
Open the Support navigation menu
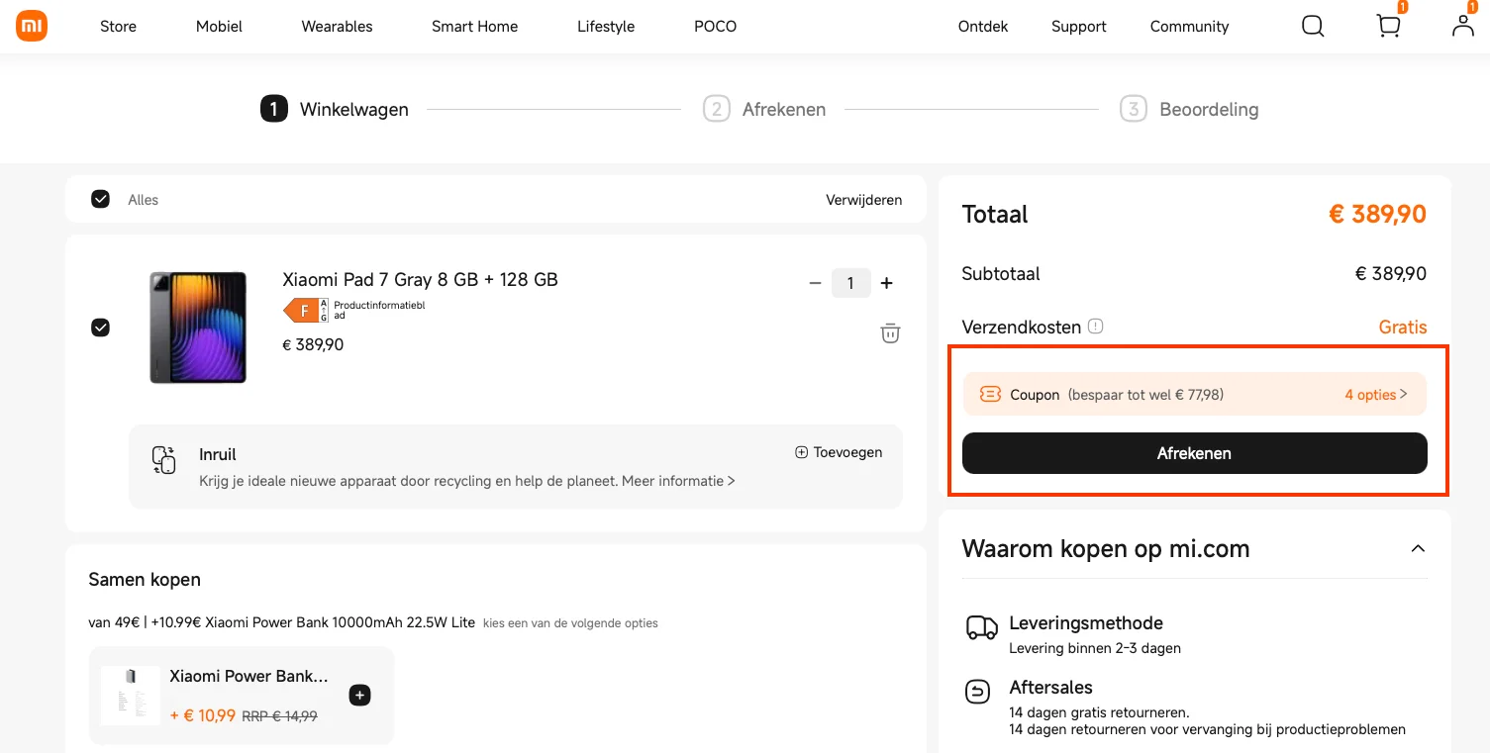[1078, 26]
